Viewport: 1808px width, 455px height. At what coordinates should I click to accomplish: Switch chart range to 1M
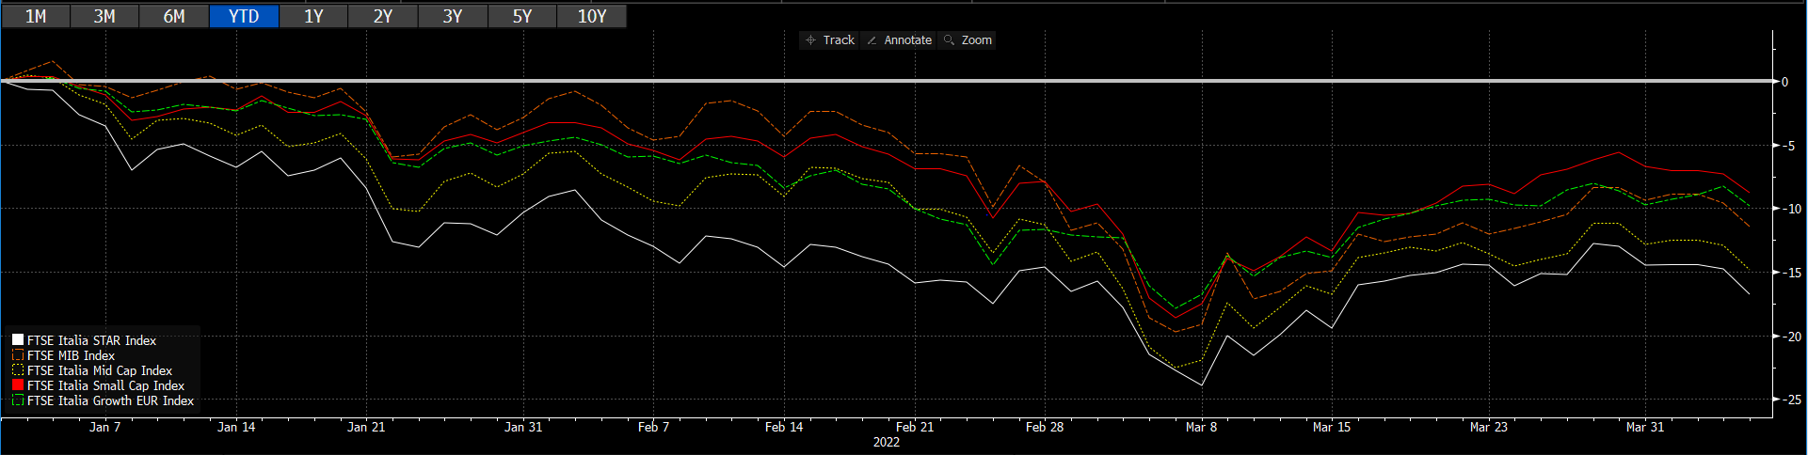(36, 16)
